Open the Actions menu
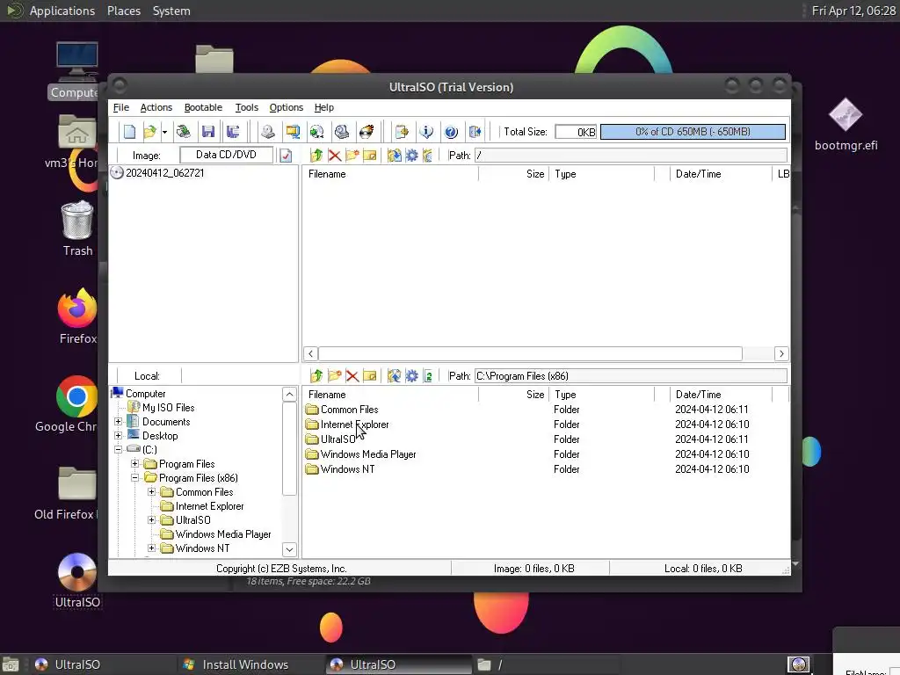 [x=156, y=107]
